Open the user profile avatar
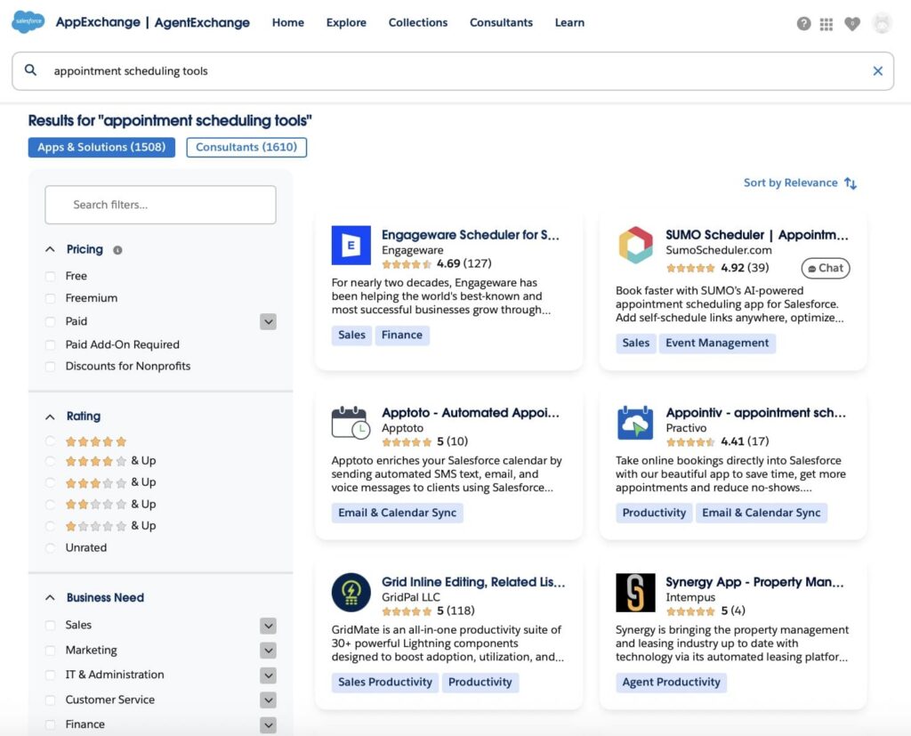The image size is (911, 736). (x=882, y=24)
